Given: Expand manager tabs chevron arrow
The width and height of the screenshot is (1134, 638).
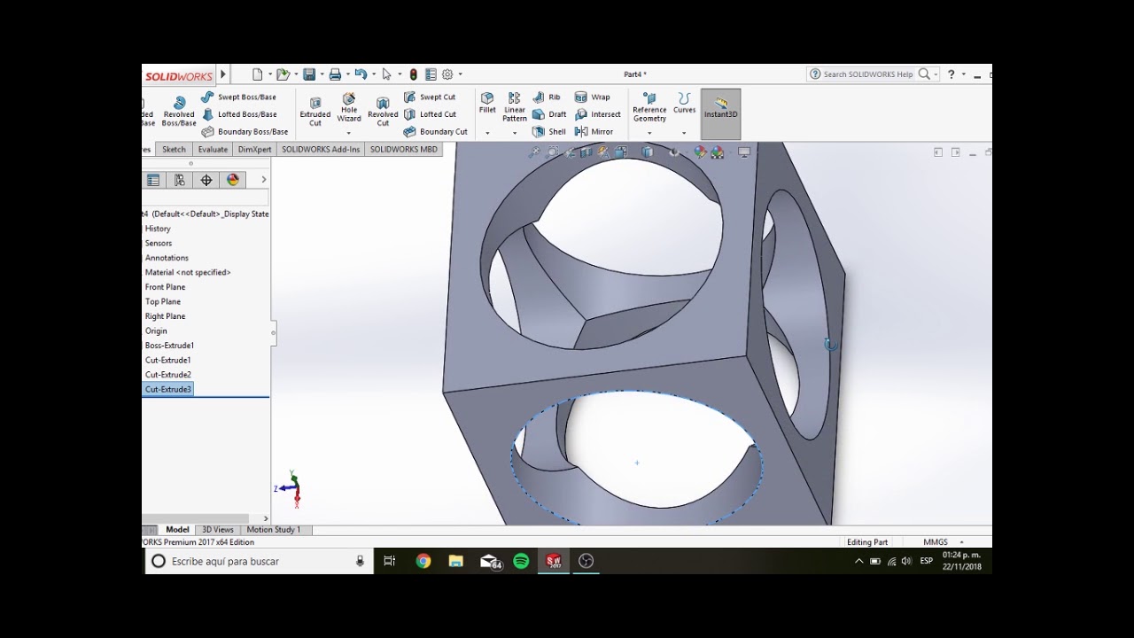Looking at the screenshot, I should click(x=263, y=180).
